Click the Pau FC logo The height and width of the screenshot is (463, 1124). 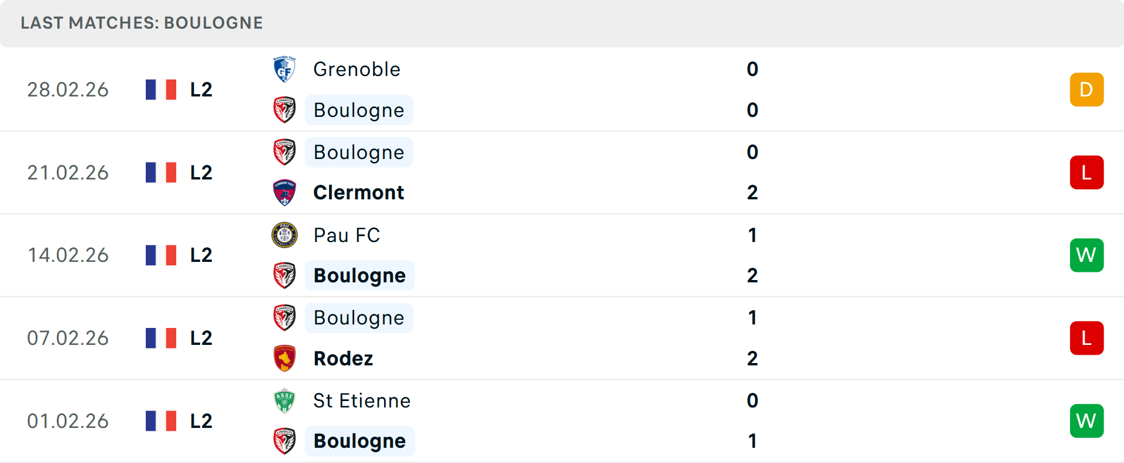(285, 236)
